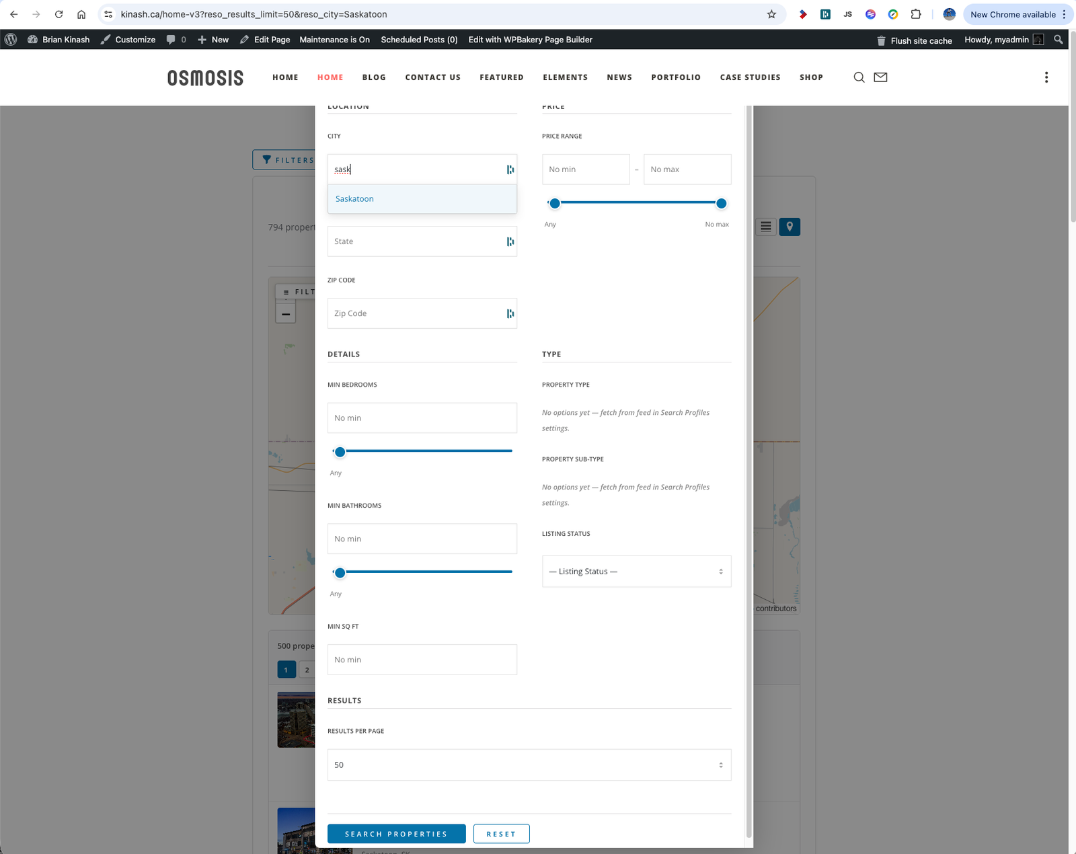Click the Search Properties button
Image resolution: width=1076 pixels, height=854 pixels.
pyautogui.click(x=396, y=834)
